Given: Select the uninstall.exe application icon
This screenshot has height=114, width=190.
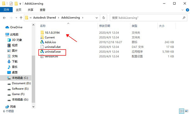Looking at the screenshot, I should click(x=42, y=51).
